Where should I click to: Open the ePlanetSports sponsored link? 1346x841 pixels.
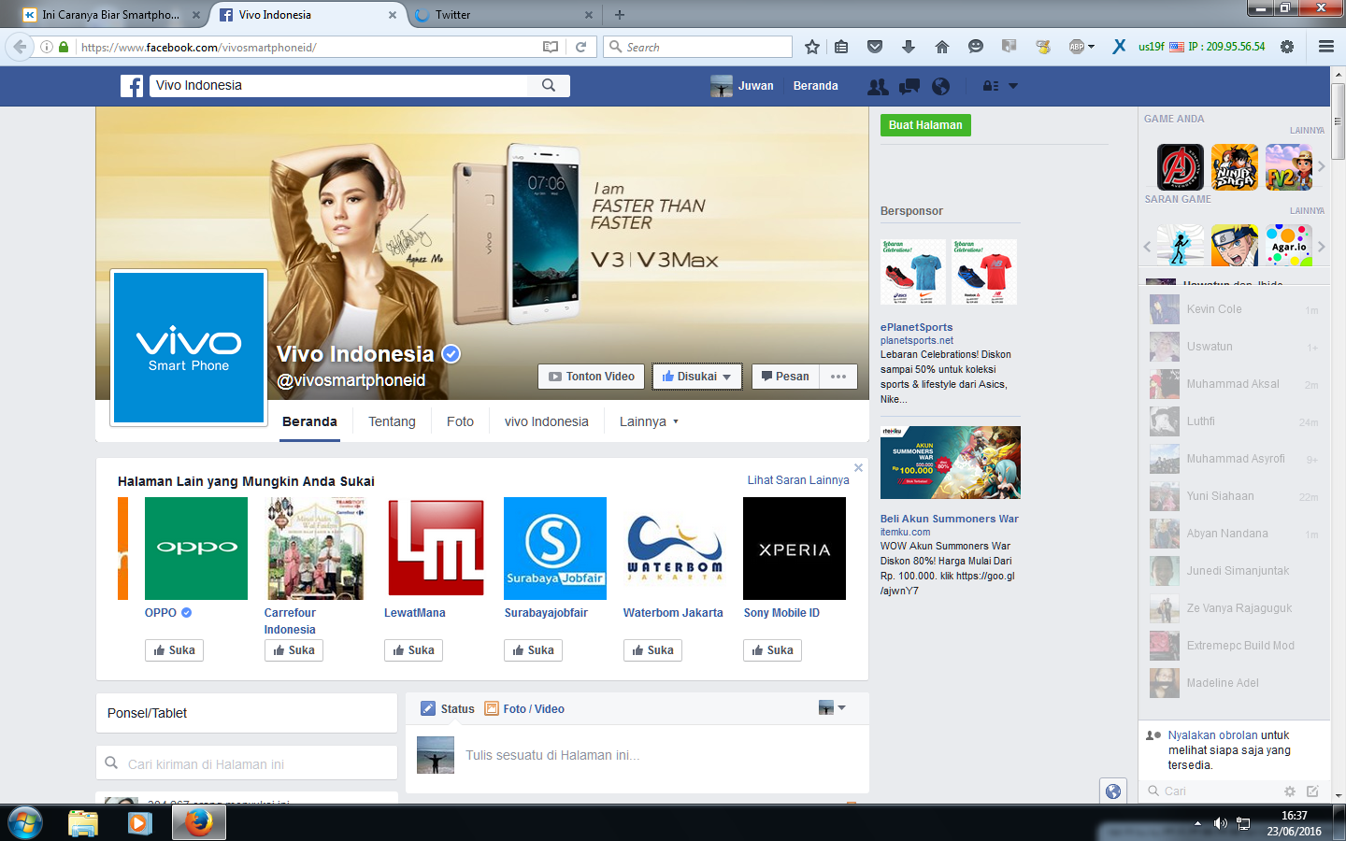pos(916,327)
